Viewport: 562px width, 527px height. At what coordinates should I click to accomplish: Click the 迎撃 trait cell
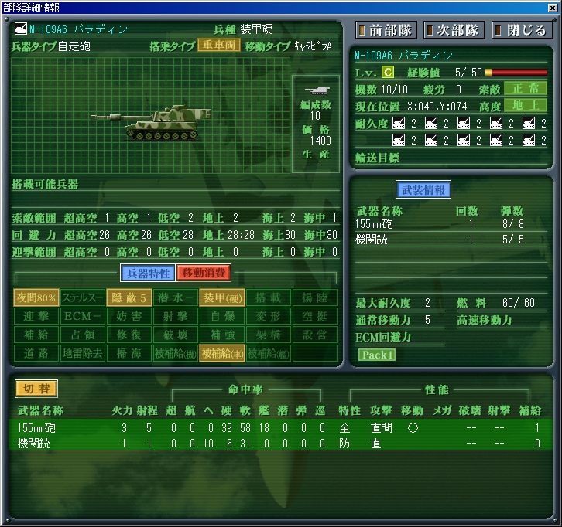[x=36, y=316]
